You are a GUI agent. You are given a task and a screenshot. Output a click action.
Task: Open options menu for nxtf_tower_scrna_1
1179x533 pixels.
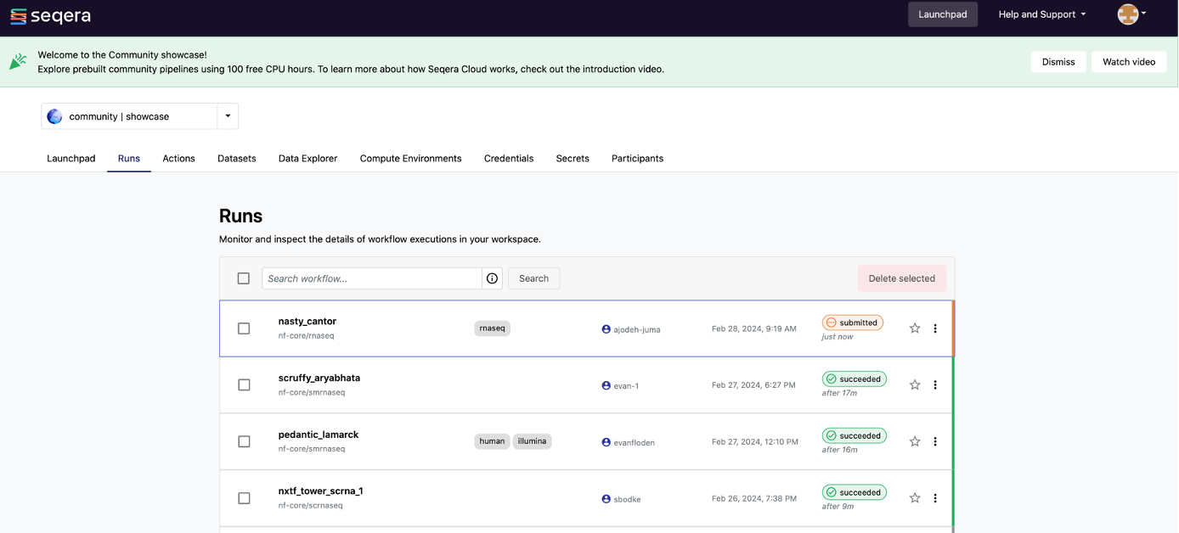tap(935, 498)
